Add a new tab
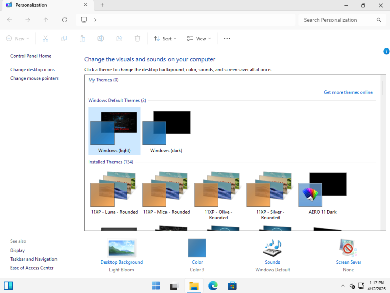The width and height of the screenshot is (390, 293). click(102, 5)
